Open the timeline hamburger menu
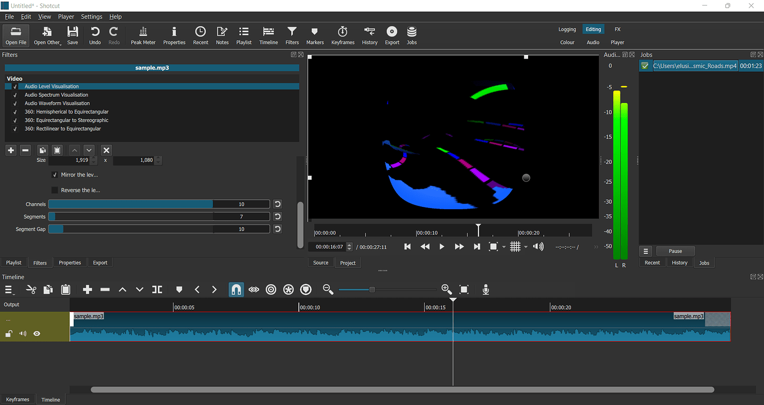The width and height of the screenshot is (764, 405). coord(9,289)
